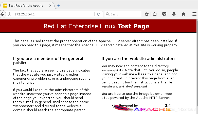Click into the Search field
The width and height of the screenshot is (198, 114).
pyautogui.click(x=123, y=14)
